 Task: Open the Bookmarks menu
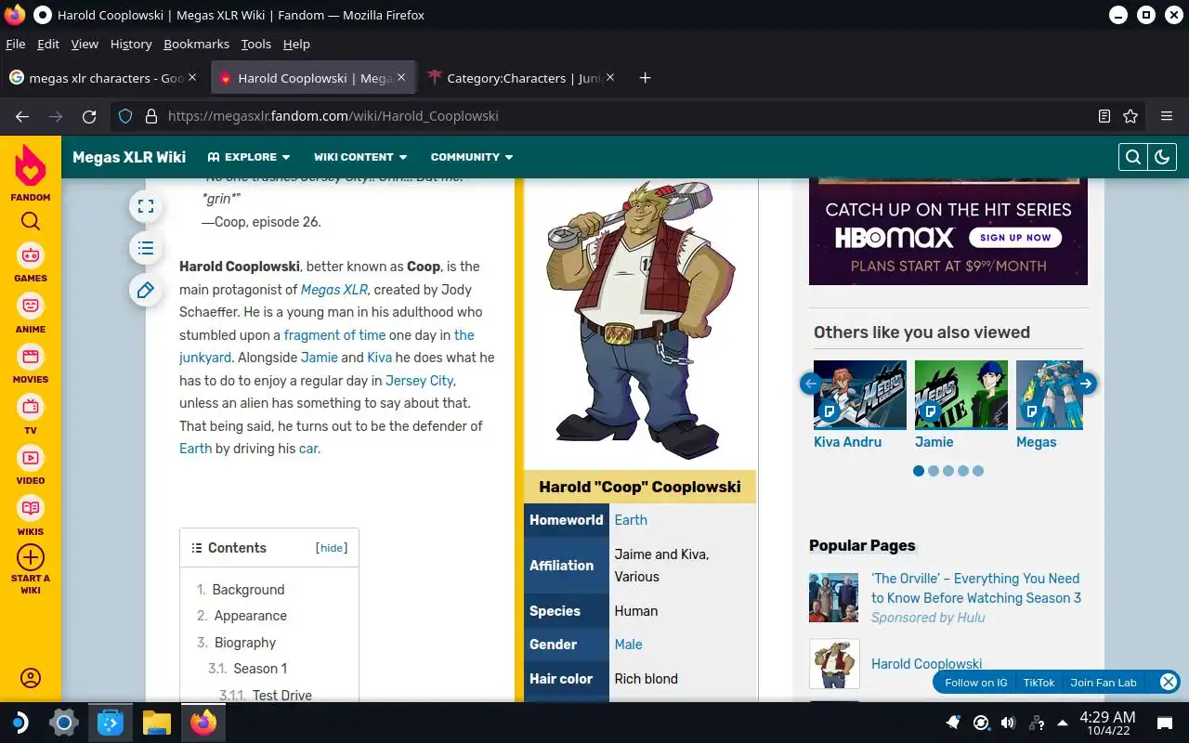point(196,44)
